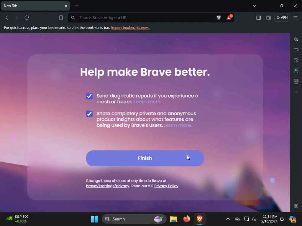This screenshot has width=302, height=226.
Task: Open Bookmarks icon in sidebar
Action: tap(296, 71)
